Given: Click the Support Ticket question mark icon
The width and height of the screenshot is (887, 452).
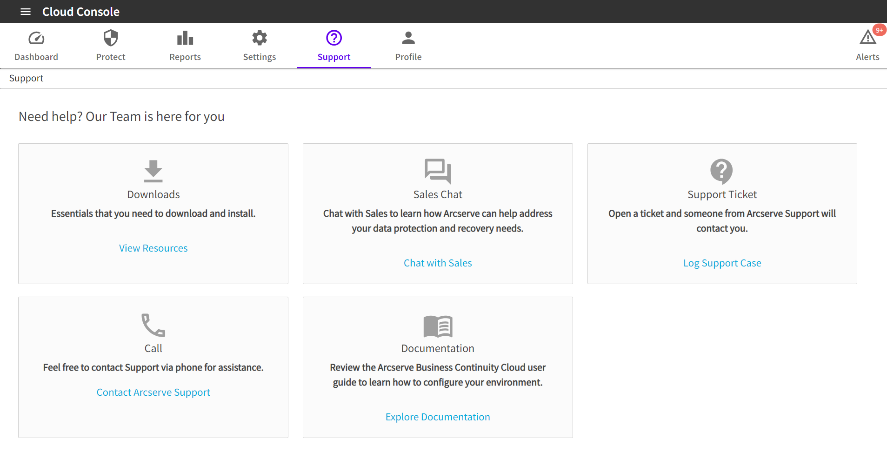Looking at the screenshot, I should tap(721, 171).
